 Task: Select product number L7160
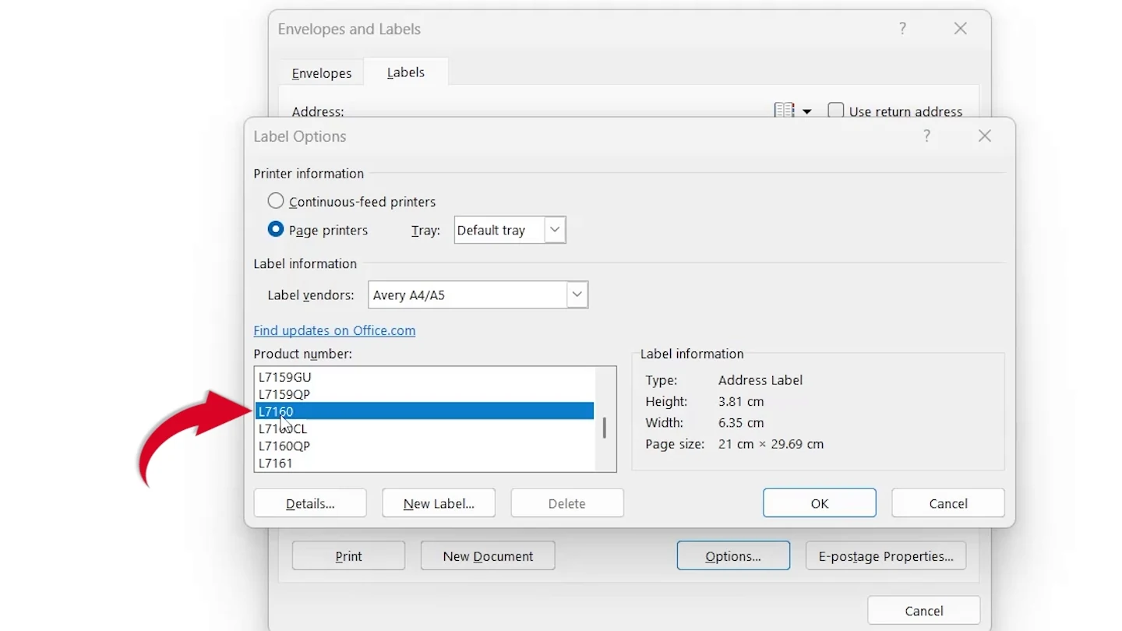pyautogui.click(x=425, y=411)
